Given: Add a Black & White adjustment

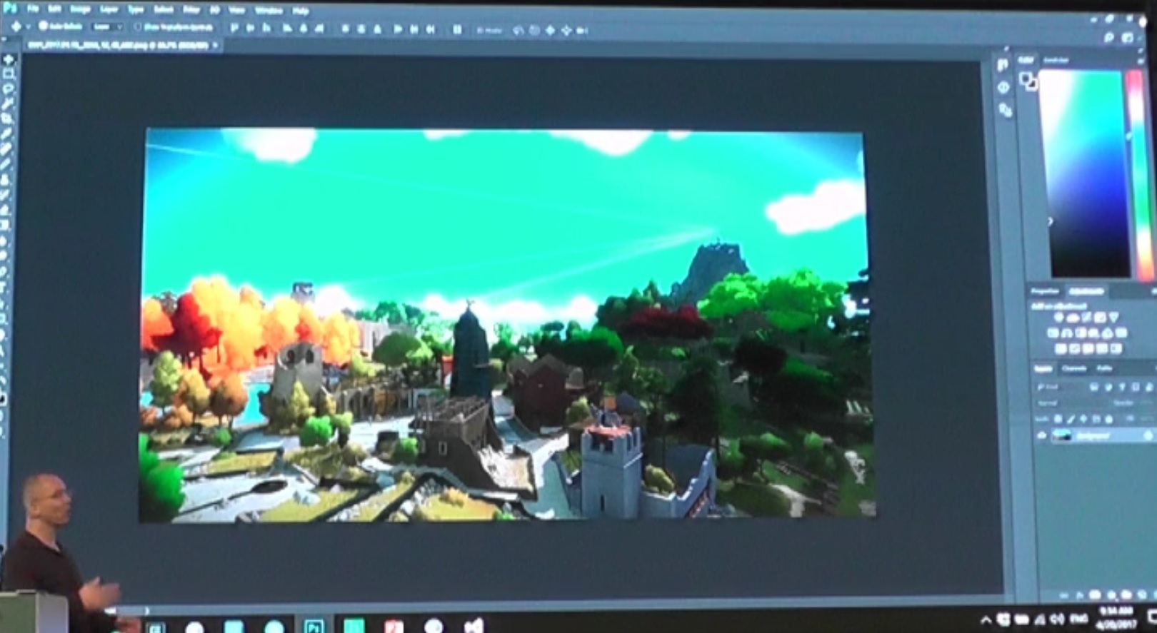Looking at the screenshot, I should point(1081,333).
